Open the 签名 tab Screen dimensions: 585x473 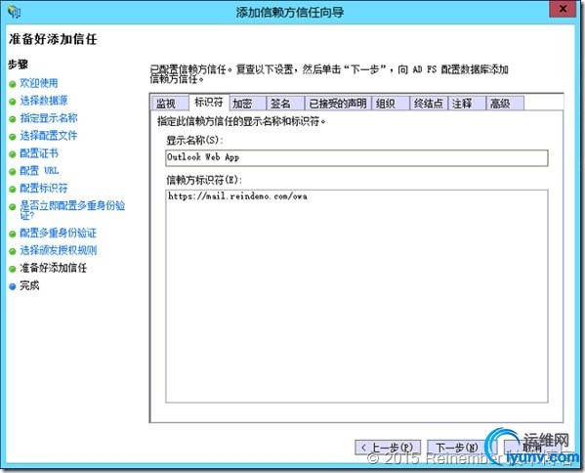pyautogui.click(x=286, y=104)
